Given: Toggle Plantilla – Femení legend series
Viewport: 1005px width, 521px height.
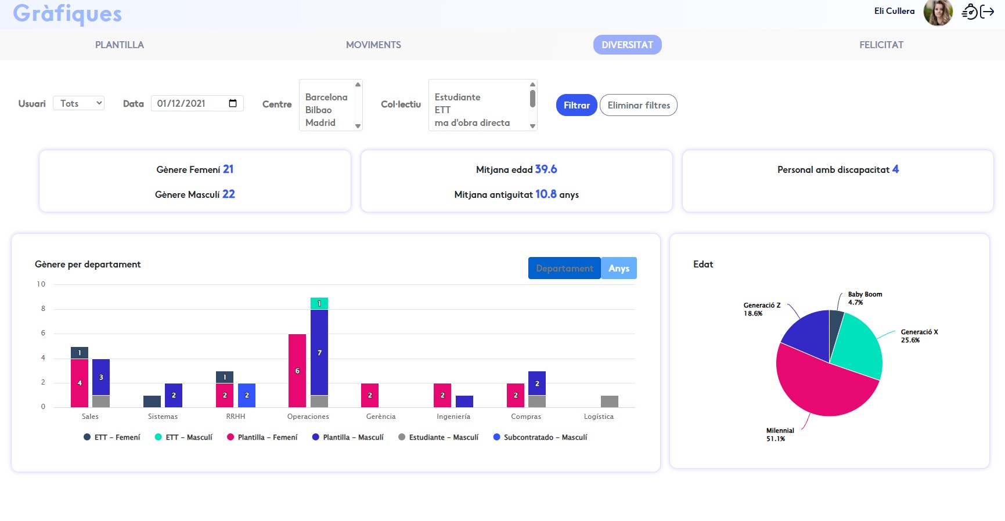Looking at the screenshot, I should click(262, 437).
